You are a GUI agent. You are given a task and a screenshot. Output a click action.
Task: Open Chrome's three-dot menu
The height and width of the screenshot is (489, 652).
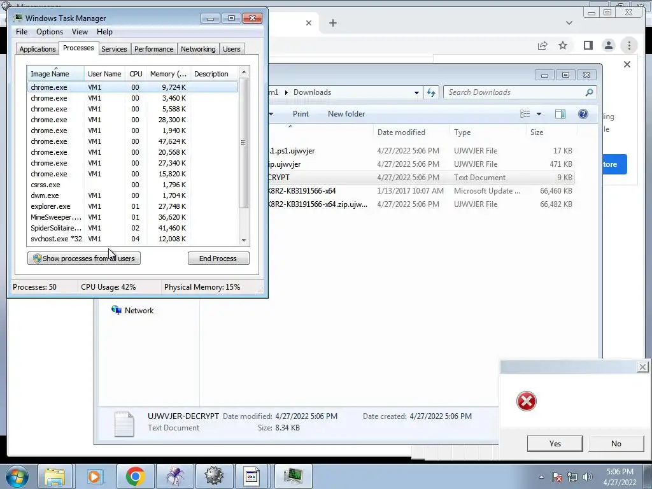[629, 45]
